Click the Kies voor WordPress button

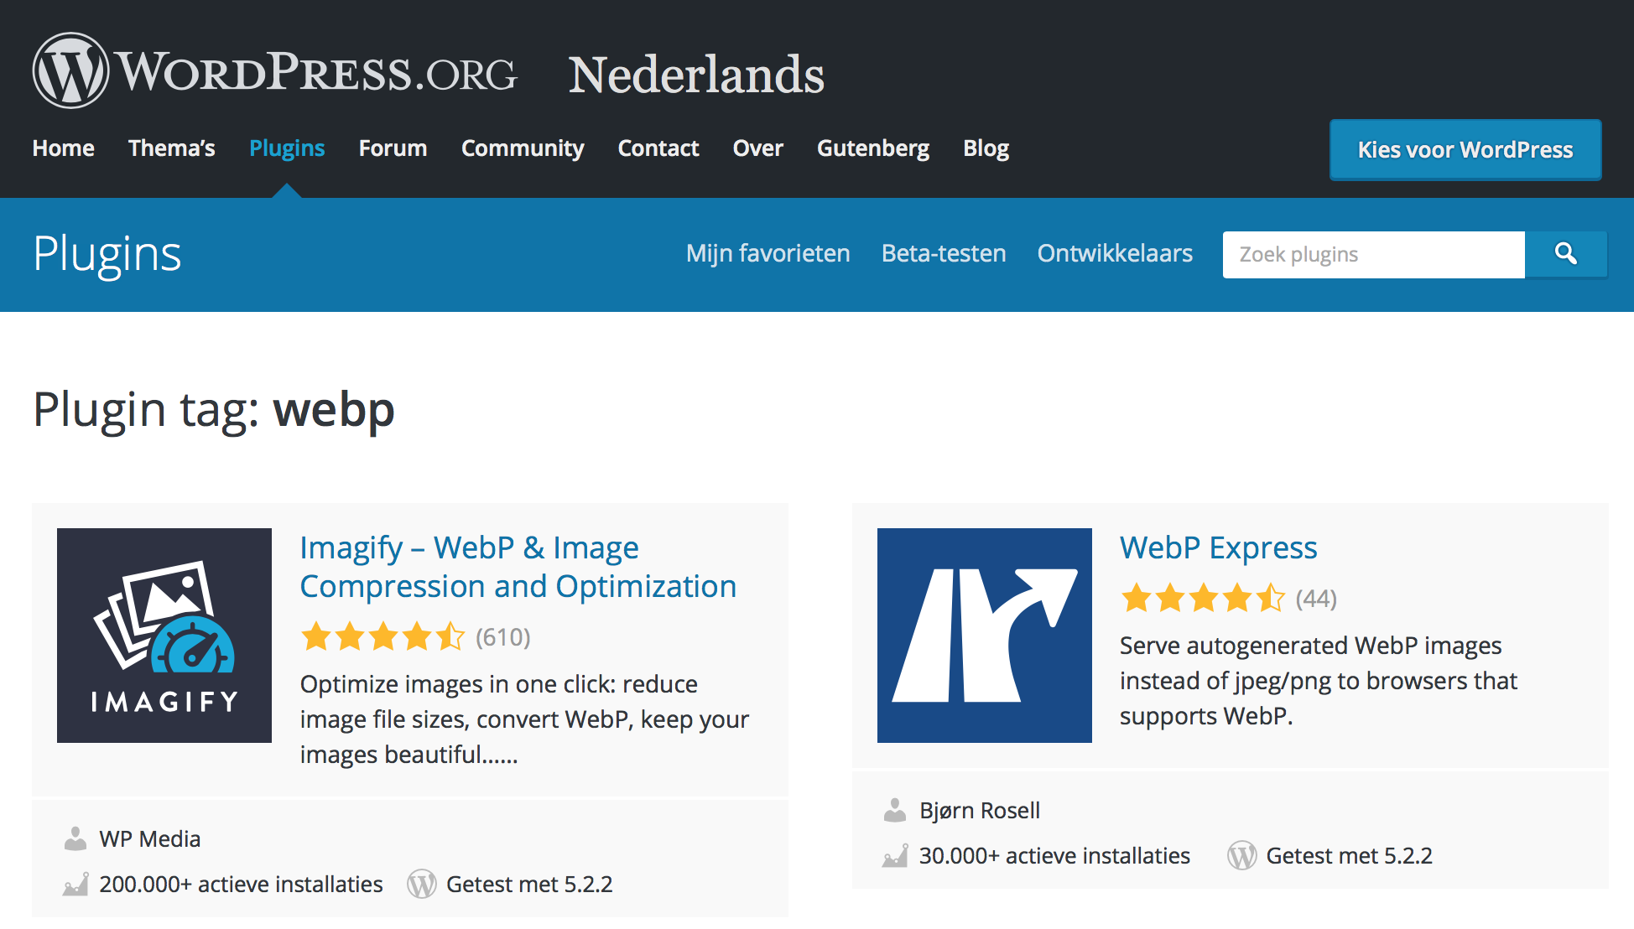1465,149
